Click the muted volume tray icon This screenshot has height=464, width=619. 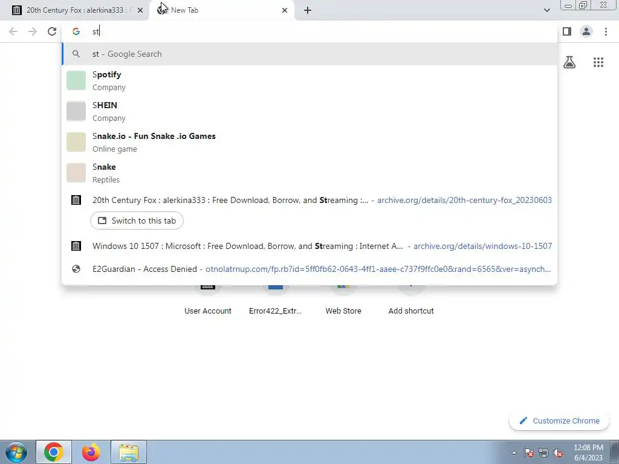tap(558, 453)
